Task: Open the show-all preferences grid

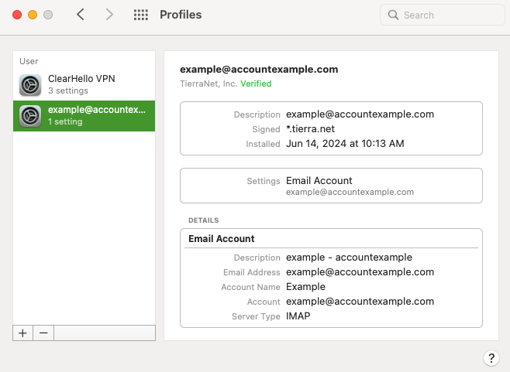Action: pyautogui.click(x=140, y=15)
